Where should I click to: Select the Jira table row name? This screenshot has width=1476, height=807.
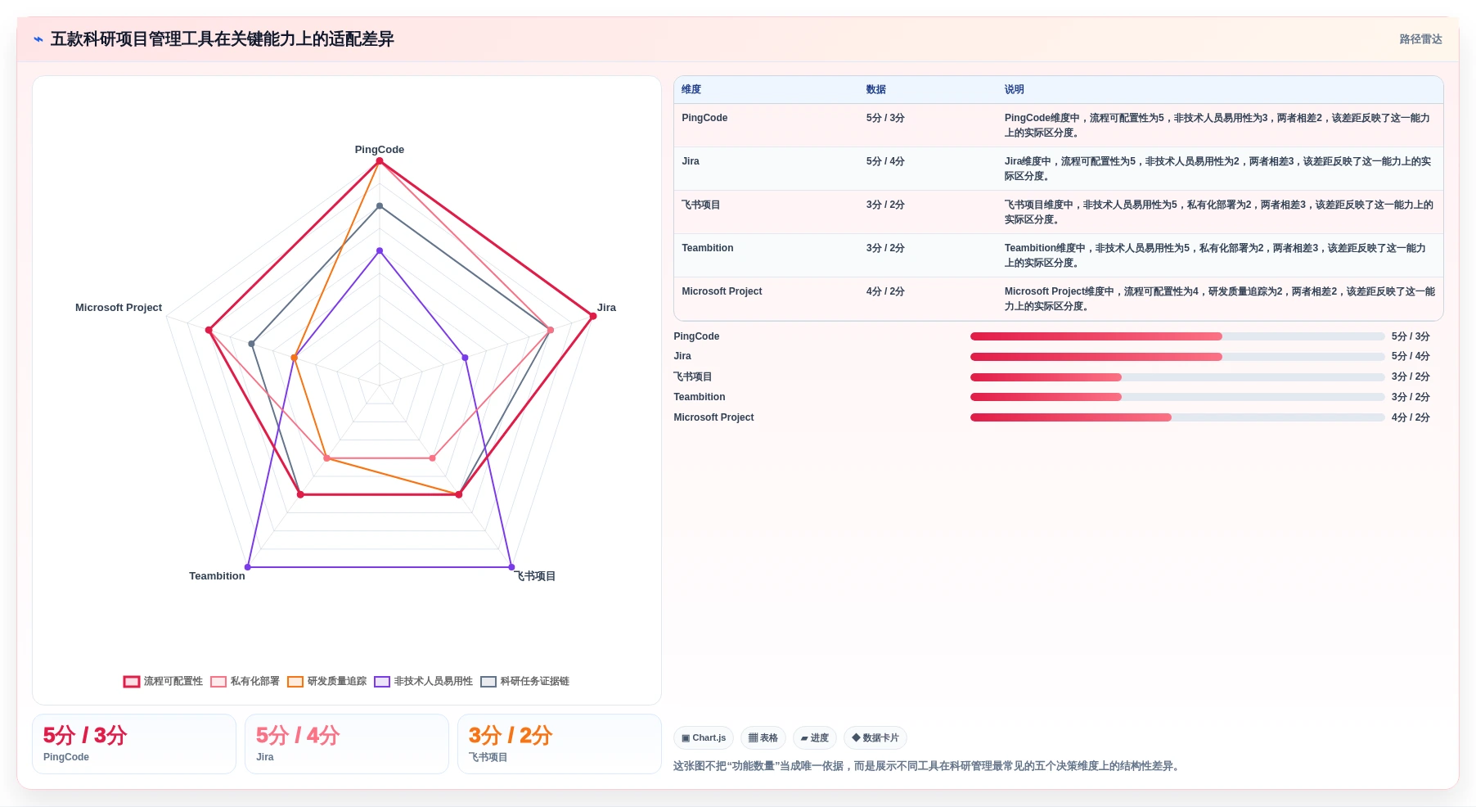691,161
